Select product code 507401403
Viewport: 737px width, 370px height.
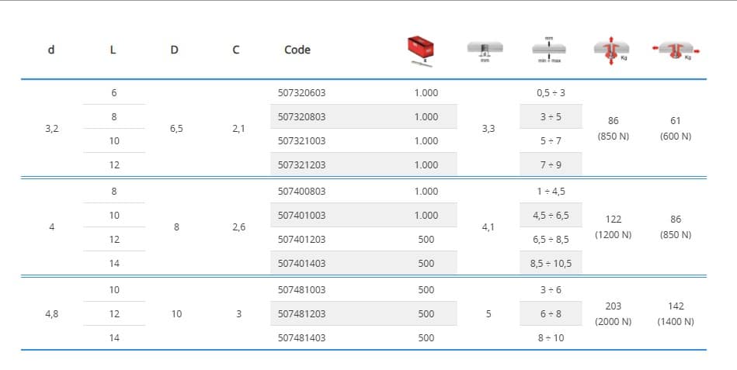click(x=301, y=264)
